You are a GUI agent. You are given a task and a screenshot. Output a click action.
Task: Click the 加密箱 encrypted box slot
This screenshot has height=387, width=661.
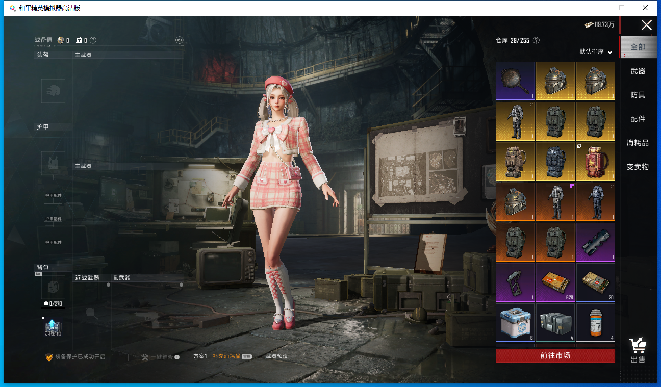53,327
